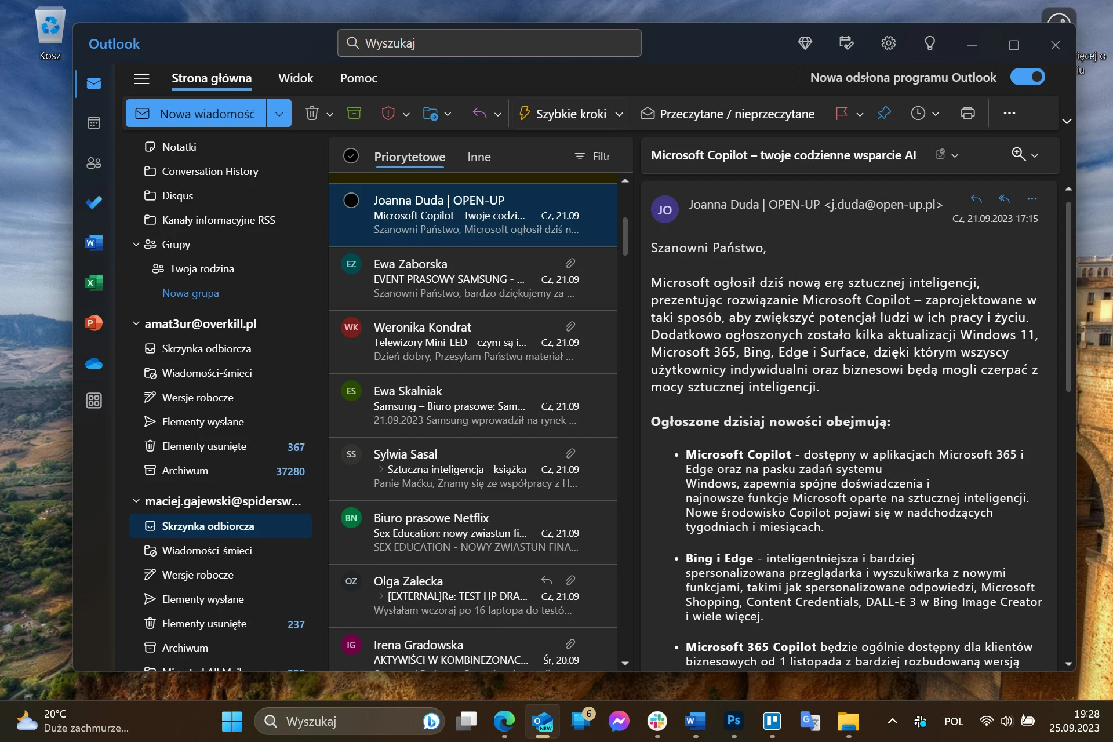This screenshot has width=1113, height=742.
Task: Open the Widok ribbon tab
Action: coord(296,78)
